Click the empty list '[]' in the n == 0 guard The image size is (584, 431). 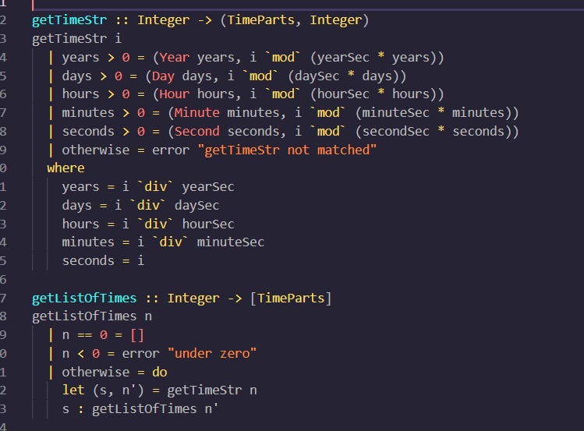(137, 334)
